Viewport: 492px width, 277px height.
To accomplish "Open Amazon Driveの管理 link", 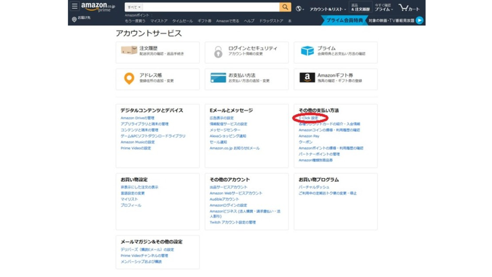I will tap(138, 118).
